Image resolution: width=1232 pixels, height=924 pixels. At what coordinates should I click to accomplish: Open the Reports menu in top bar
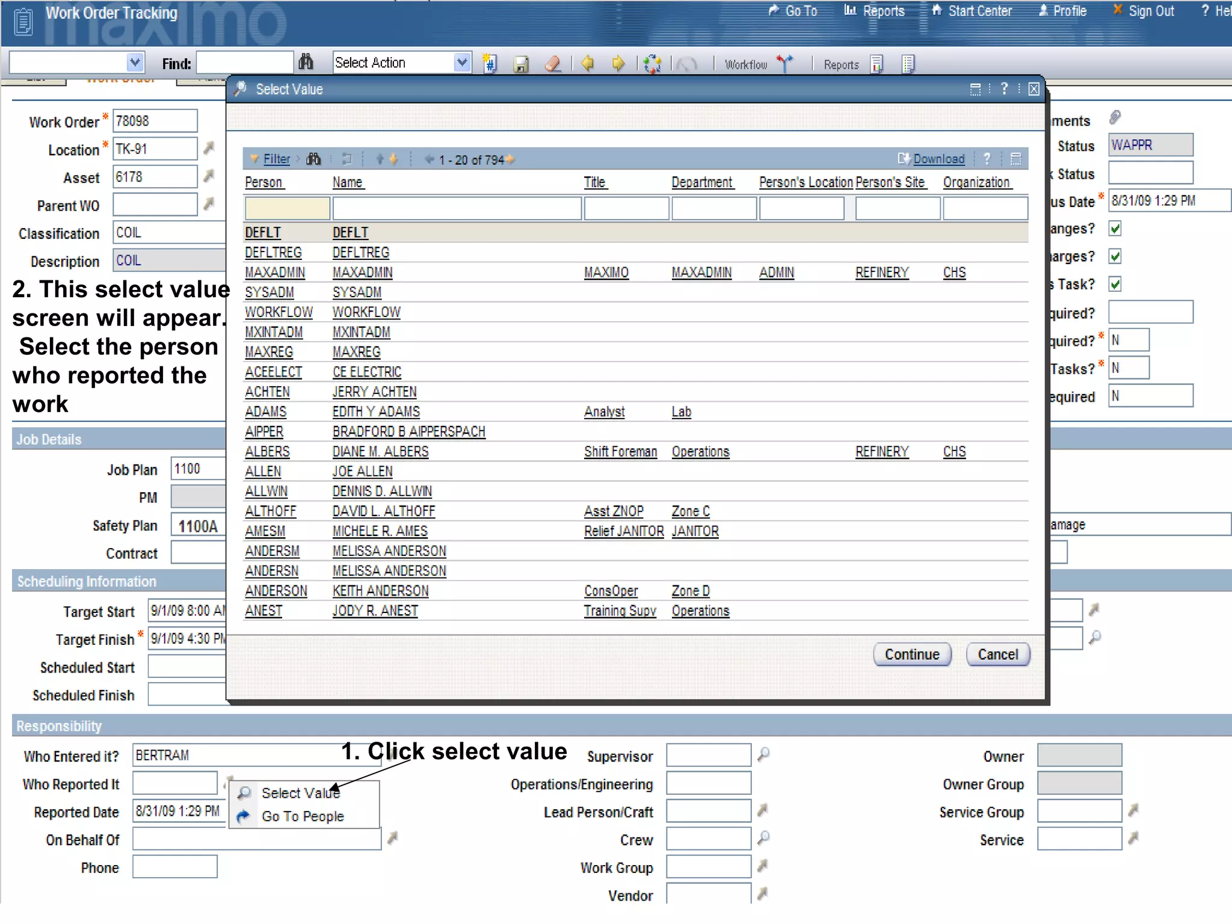[x=875, y=11]
